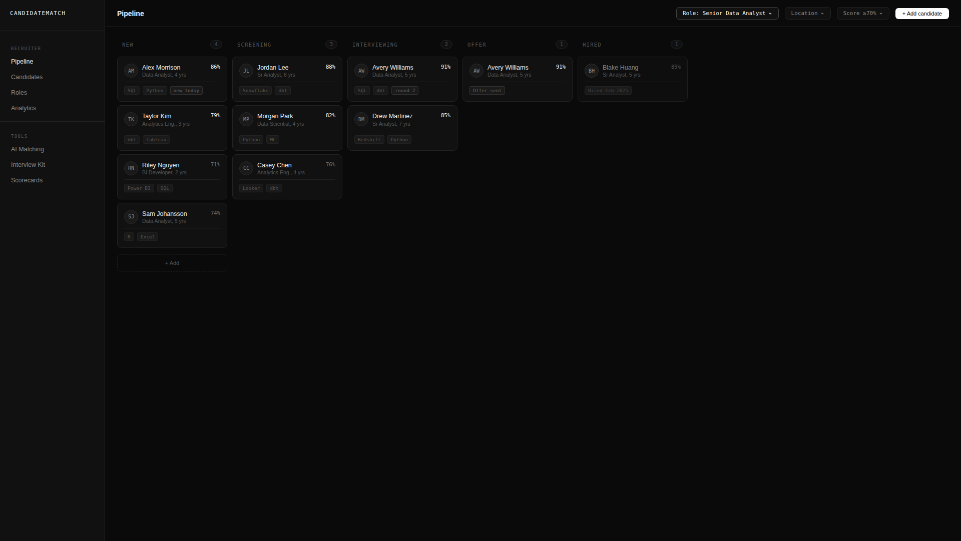The width and height of the screenshot is (961, 541).
Task: Click the 'new today' tag on Alex Morrison
Action: pyautogui.click(x=186, y=91)
